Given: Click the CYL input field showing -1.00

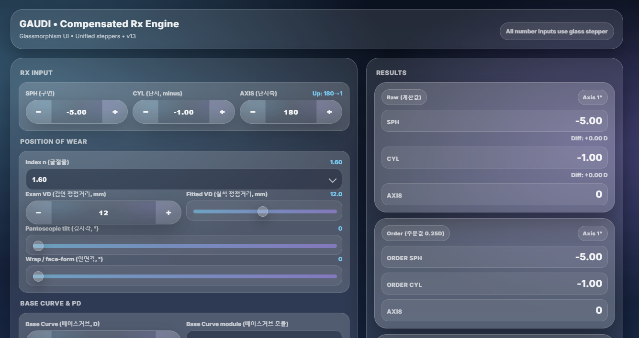Looking at the screenshot, I should [x=184, y=112].
